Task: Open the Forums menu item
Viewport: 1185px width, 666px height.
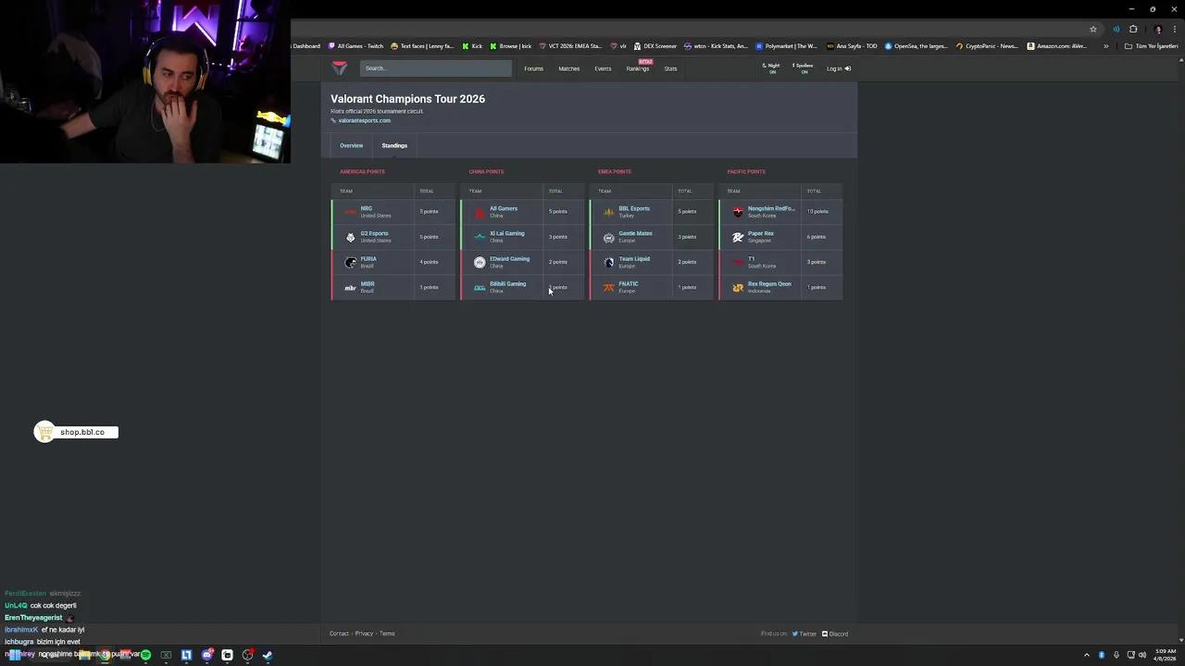Action: [533, 68]
